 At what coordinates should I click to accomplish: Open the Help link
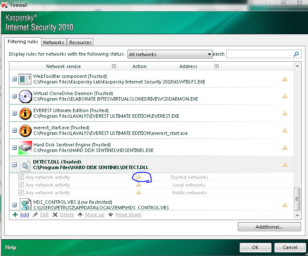coord(11,247)
